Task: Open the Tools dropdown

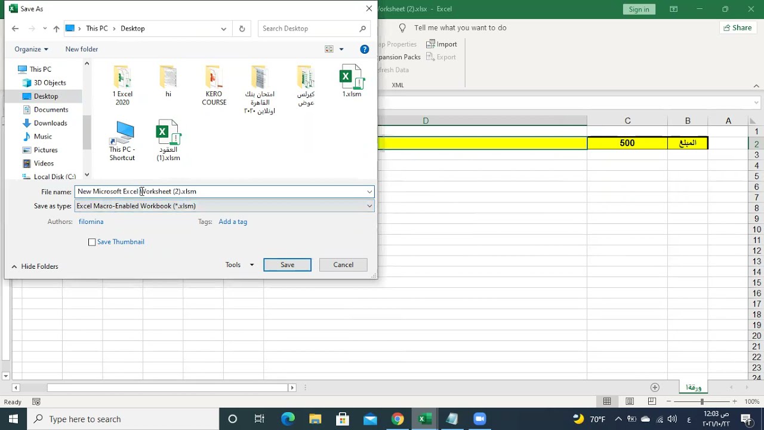Action: (239, 265)
